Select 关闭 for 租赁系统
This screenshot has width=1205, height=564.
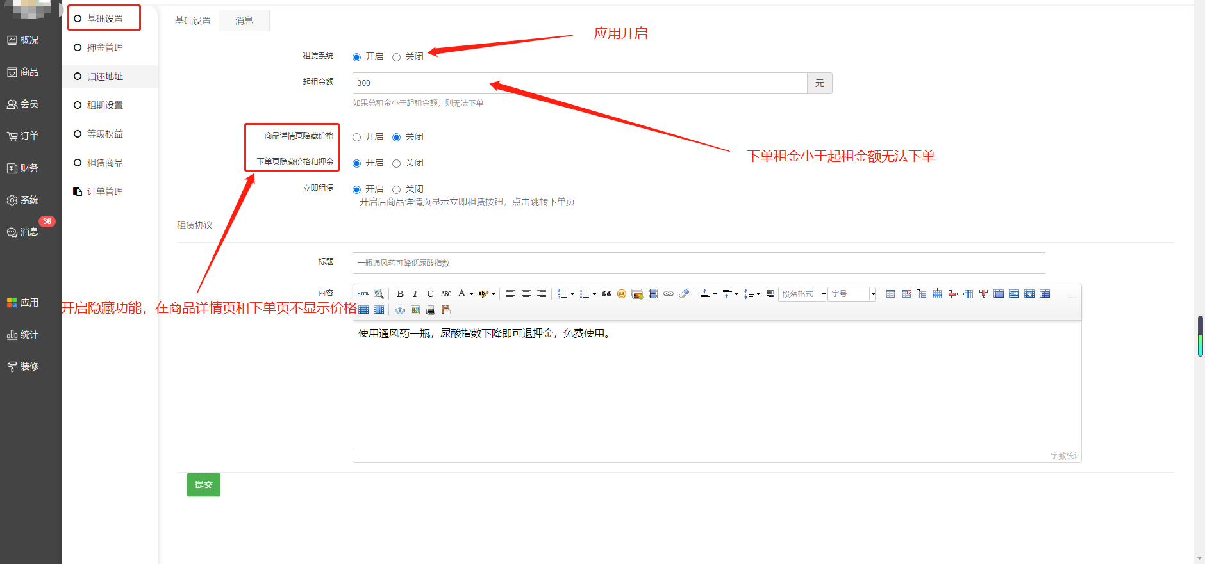396,58
